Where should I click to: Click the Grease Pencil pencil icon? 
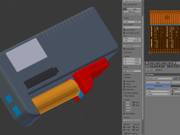pos(124,9)
